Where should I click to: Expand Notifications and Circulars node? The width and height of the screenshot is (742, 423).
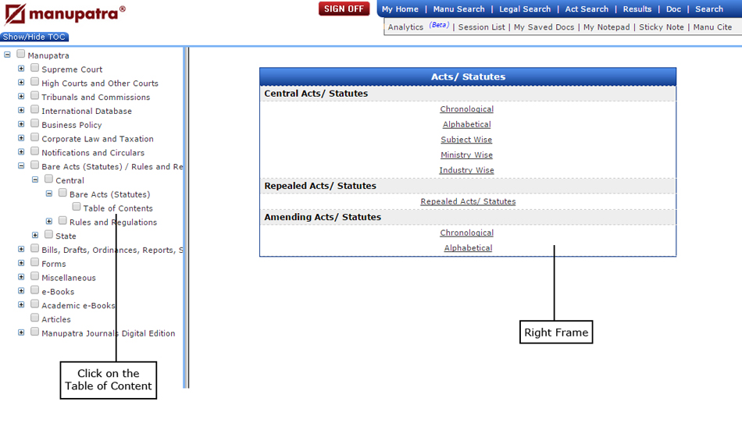click(21, 151)
